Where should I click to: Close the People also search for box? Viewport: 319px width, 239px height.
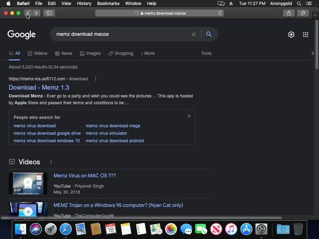click(189, 116)
